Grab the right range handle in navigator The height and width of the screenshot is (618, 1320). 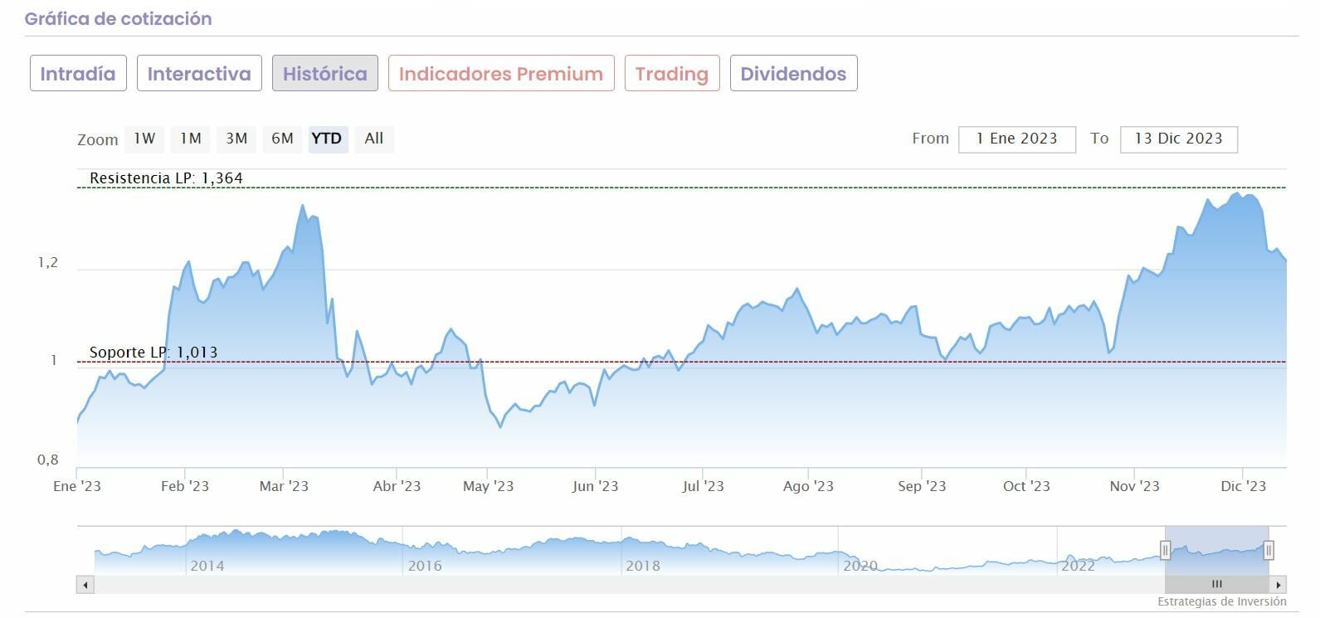(1269, 550)
